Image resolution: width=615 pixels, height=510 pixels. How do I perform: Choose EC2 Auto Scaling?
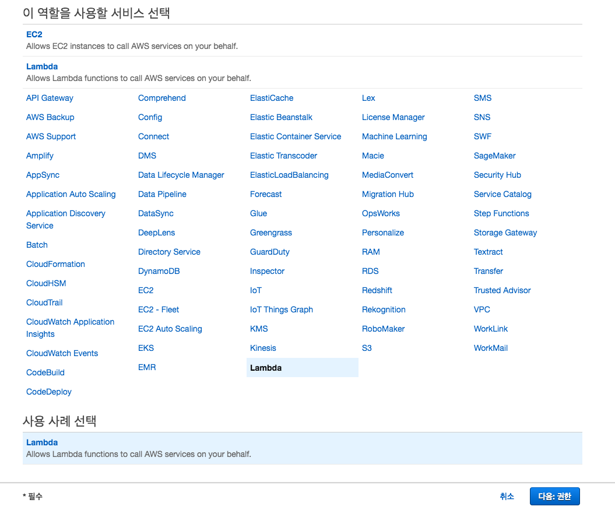[170, 329]
